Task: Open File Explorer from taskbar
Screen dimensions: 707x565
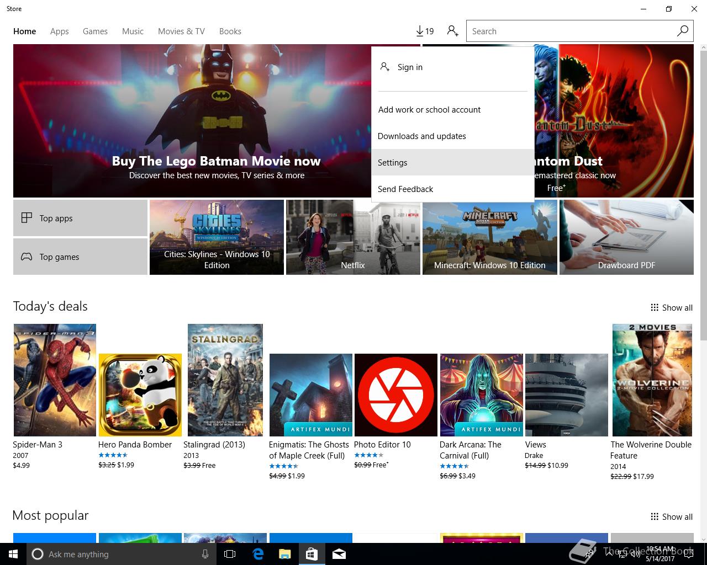Action: [x=284, y=554]
